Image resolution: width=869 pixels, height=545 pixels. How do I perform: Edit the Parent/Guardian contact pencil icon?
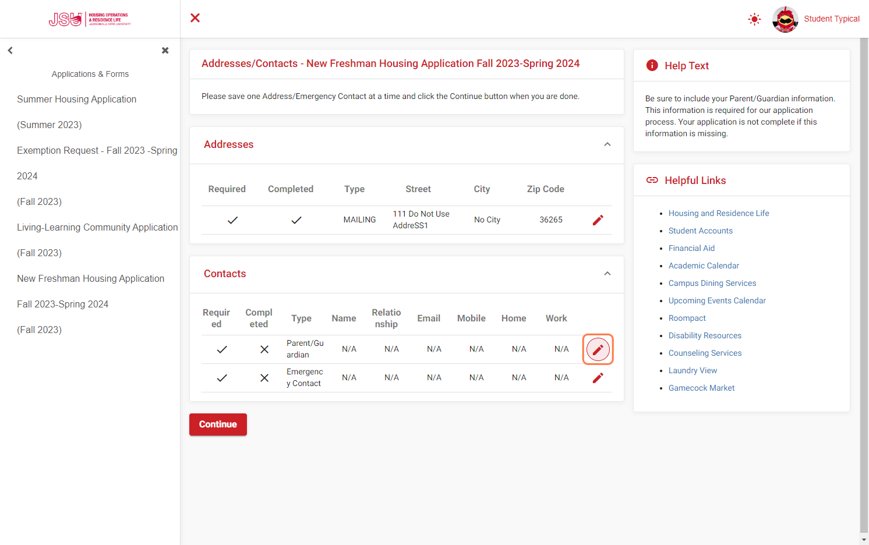click(x=598, y=349)
